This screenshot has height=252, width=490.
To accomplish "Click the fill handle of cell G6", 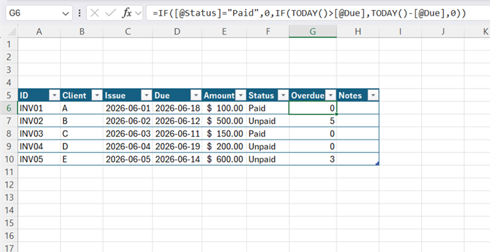I will point(337,114).
